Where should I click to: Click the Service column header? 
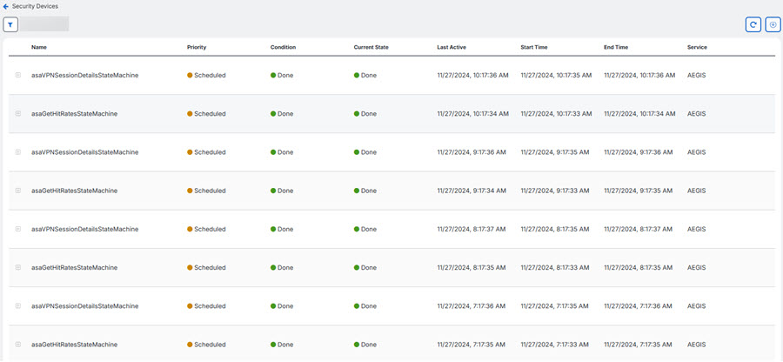pos(697,47)
